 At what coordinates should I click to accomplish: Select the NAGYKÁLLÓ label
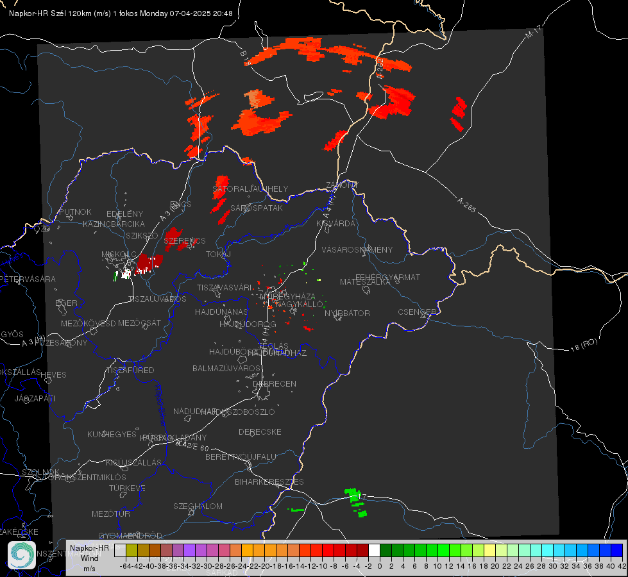click(299, 305)
